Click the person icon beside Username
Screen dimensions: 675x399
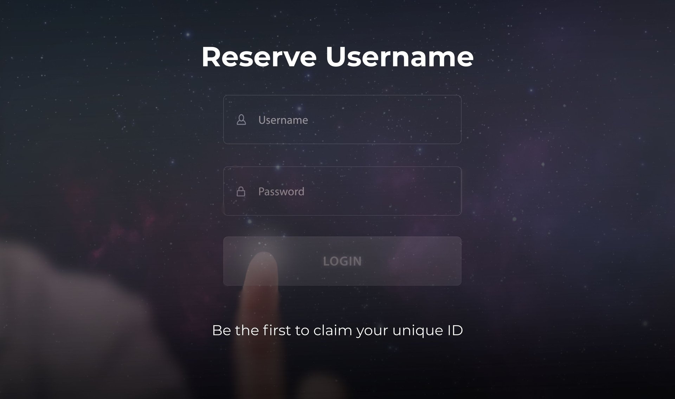pos(241,120)
